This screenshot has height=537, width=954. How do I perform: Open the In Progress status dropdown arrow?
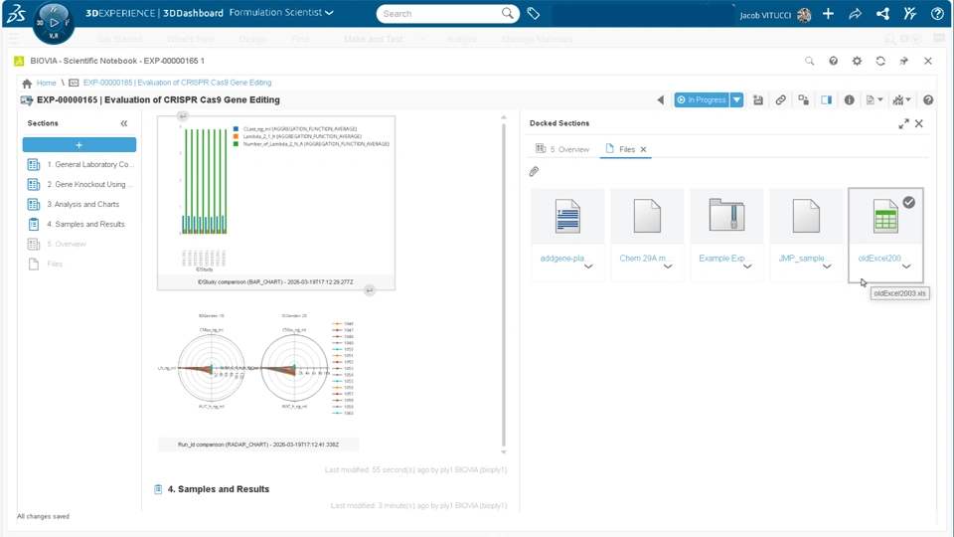point(736,99)
